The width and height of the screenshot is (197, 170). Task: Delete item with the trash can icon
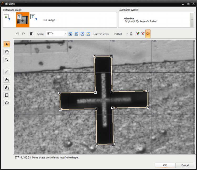31,34
